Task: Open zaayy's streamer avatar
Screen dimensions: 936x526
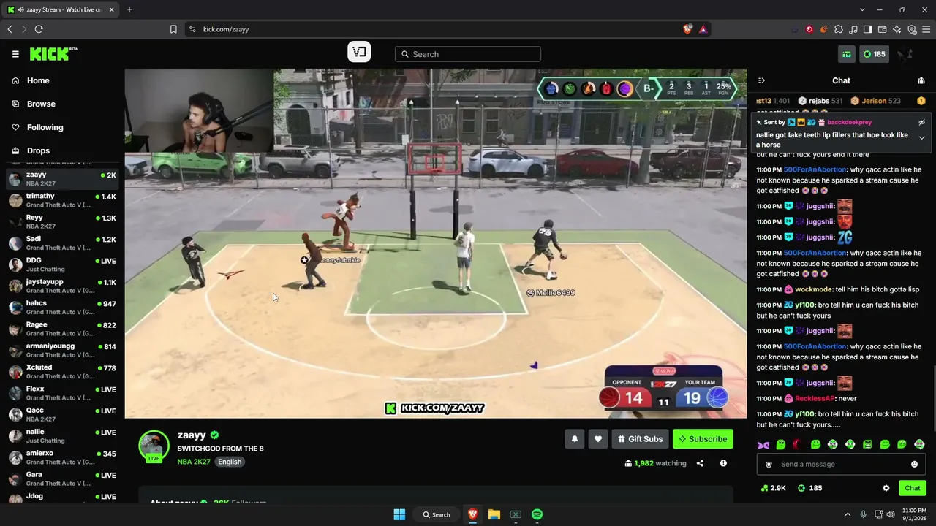Action: pos(154,445)
